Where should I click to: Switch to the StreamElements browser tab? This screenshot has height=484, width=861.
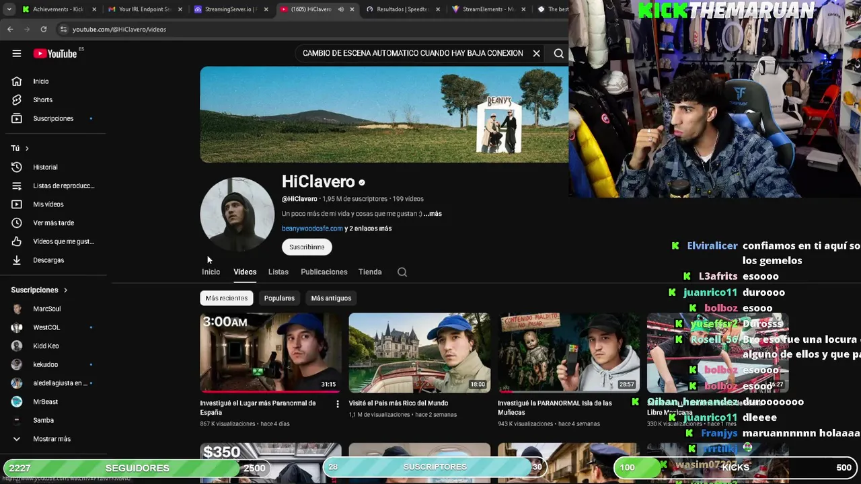(489, 9)
